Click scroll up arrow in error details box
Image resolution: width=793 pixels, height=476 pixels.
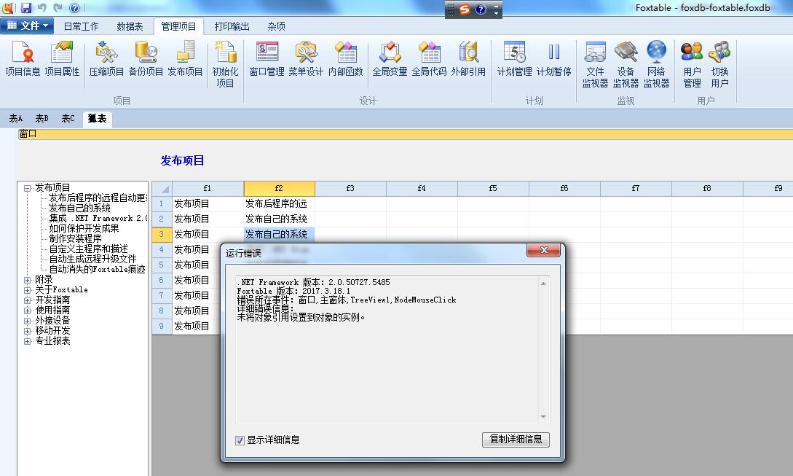tap(543, 284)
